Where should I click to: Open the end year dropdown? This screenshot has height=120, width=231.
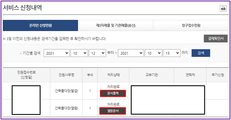(x=131, y=53)
